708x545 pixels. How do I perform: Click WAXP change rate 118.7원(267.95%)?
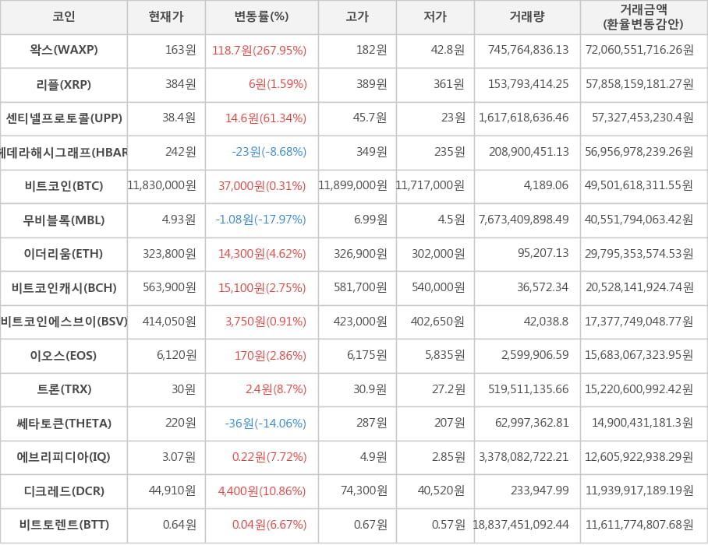[x=259, y=50]
